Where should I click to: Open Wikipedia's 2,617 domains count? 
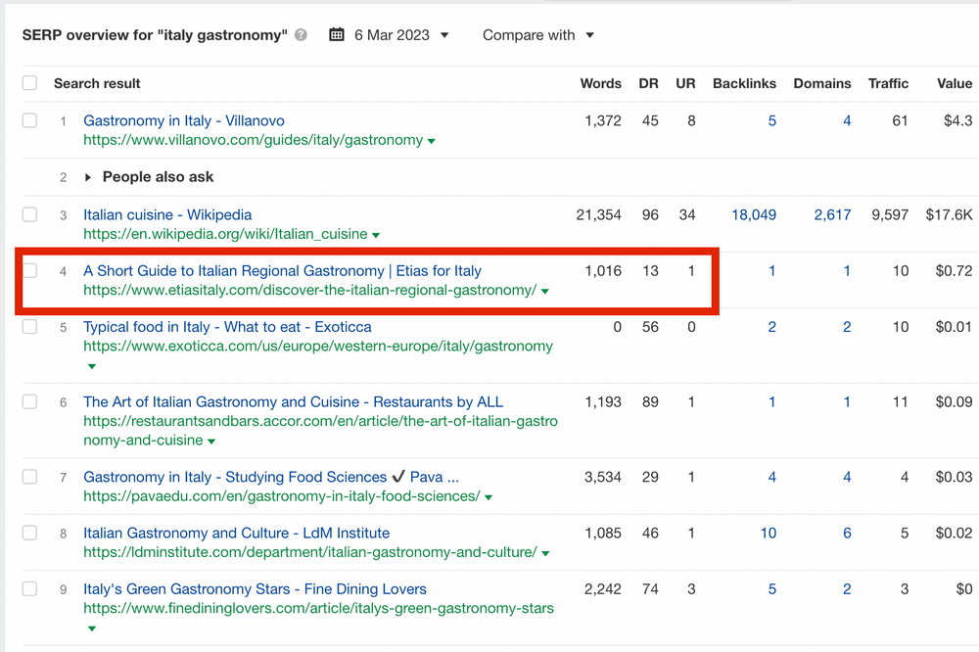(832, 214)
